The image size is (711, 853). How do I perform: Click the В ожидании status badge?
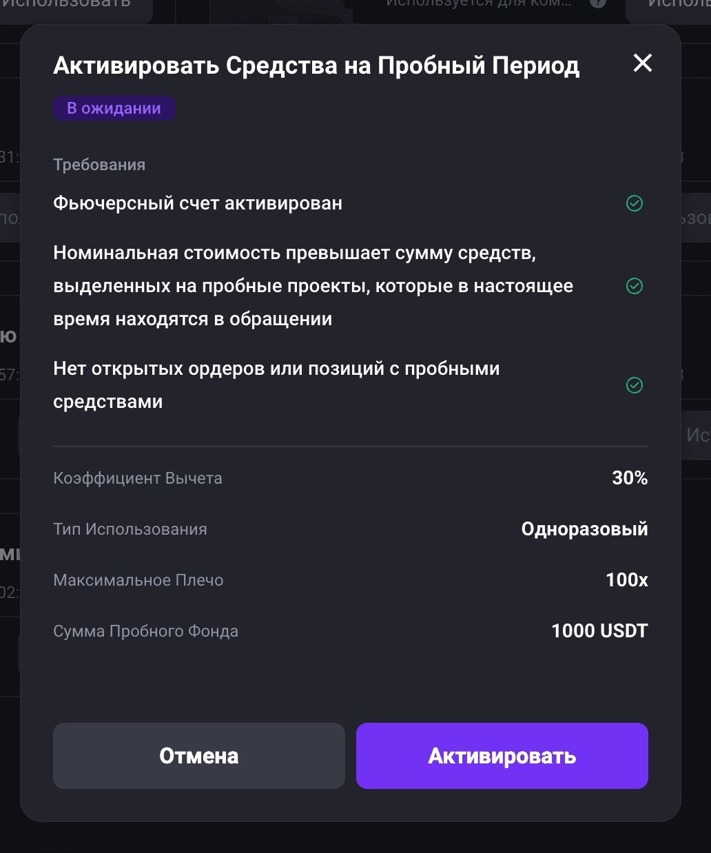pos(114,108)
